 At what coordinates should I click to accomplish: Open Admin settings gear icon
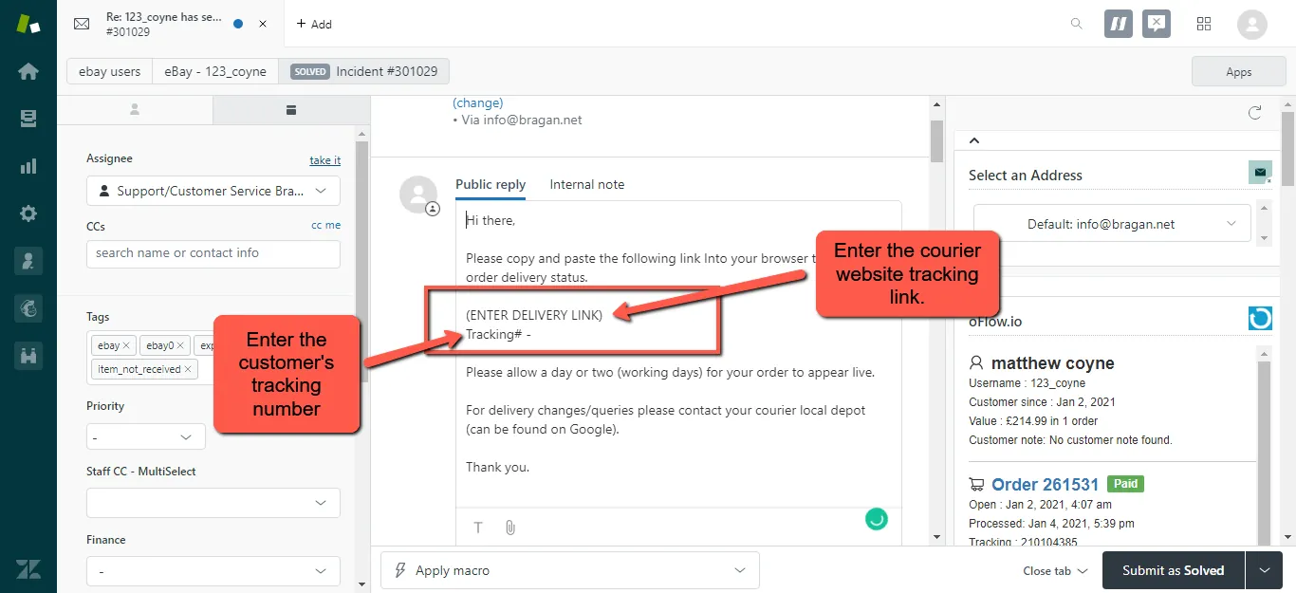coord(28,213)
